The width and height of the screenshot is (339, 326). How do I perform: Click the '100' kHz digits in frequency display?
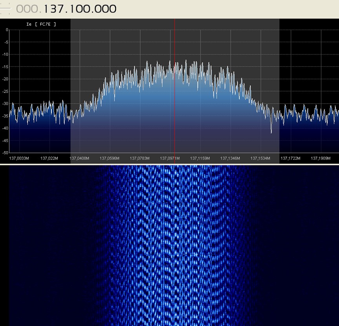click(81, 9)
